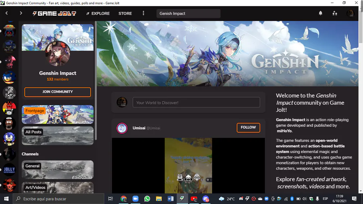Go back with the left arrow
The height and width of the screenshot is (204, 363).
[x=6, y=13]
